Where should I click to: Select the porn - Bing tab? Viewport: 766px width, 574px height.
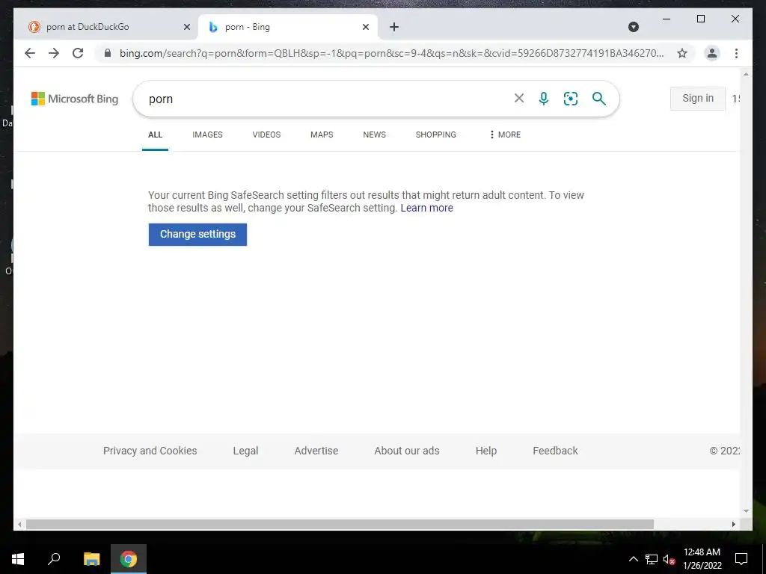(x=288, y=27)
